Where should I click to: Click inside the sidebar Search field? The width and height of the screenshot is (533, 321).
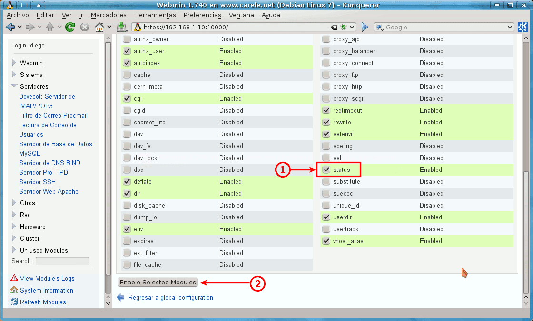(x=62, y=261)
